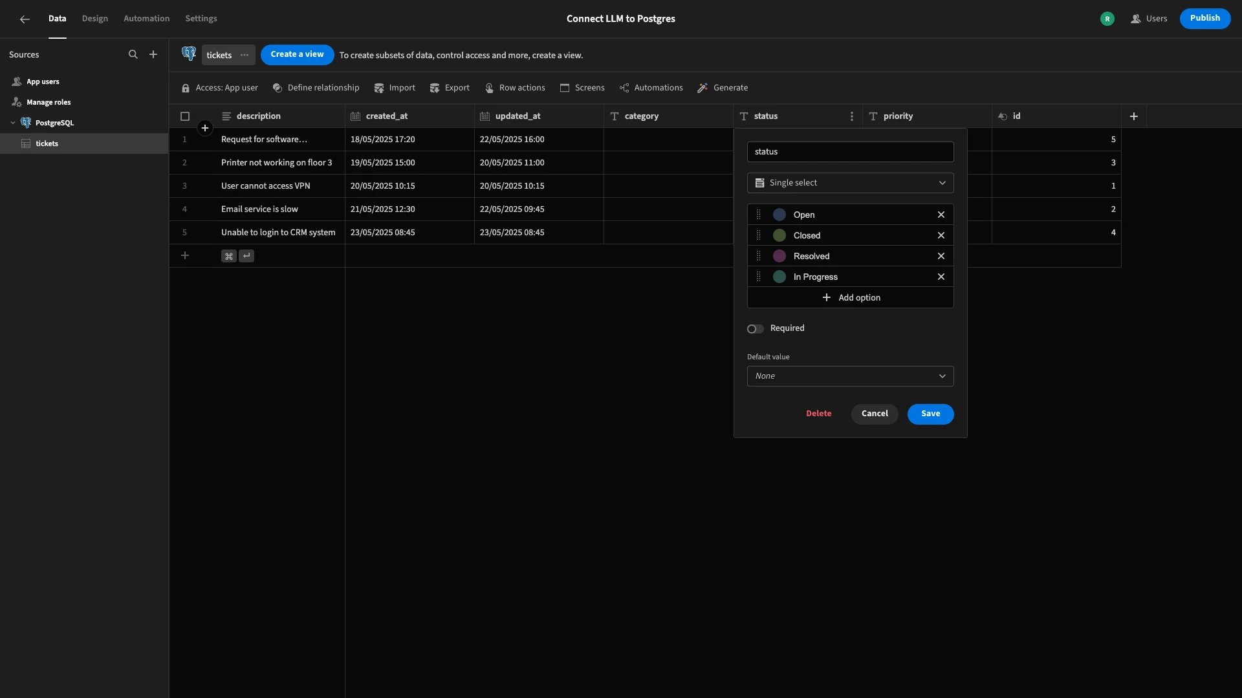
Task: Click the category column header
Action: pos(668,116)
